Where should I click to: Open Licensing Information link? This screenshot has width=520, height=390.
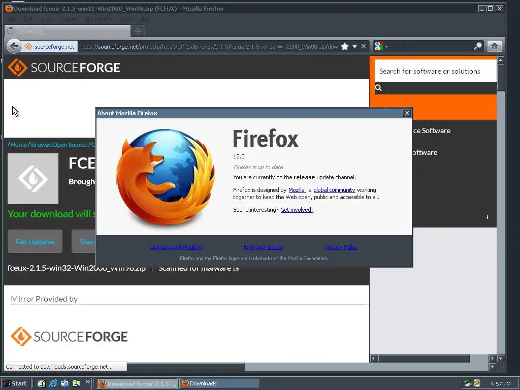[x=176, y=247]
